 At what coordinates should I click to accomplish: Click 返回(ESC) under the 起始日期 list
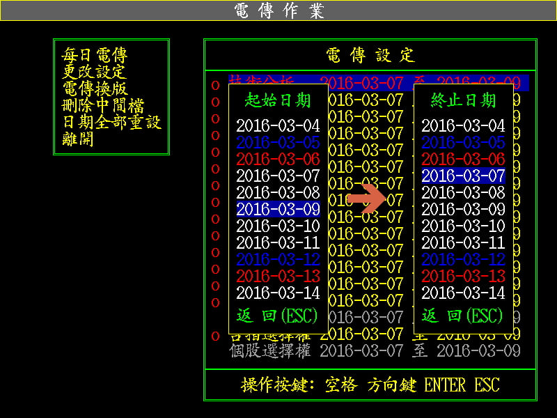(276, 316)
